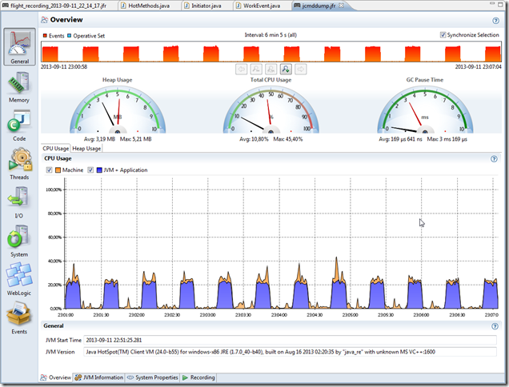Click the events range navigator timeline
The width and height of the screenshot is (509, 387).
click(x=271, y=52)
